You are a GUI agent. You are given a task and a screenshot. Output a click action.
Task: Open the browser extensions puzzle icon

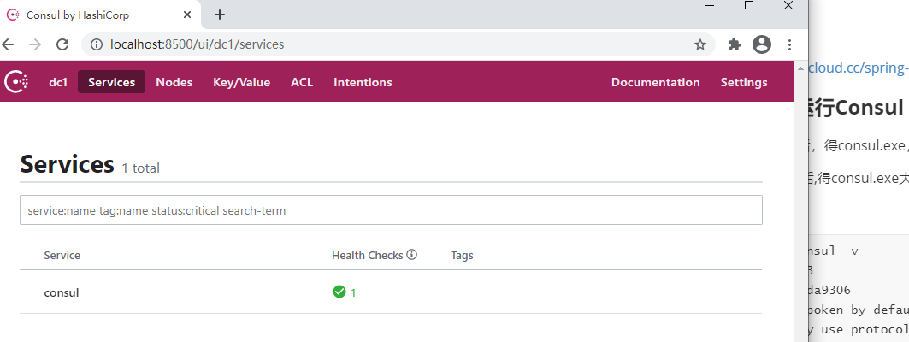pos(734,44)
